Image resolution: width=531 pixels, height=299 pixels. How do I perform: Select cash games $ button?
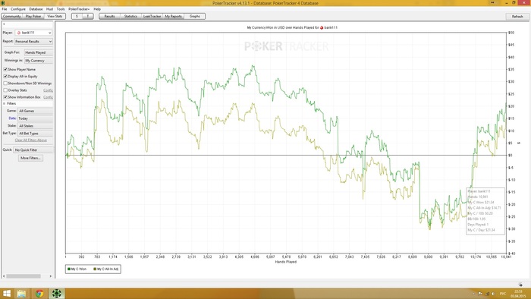click(x=77, y=16)
